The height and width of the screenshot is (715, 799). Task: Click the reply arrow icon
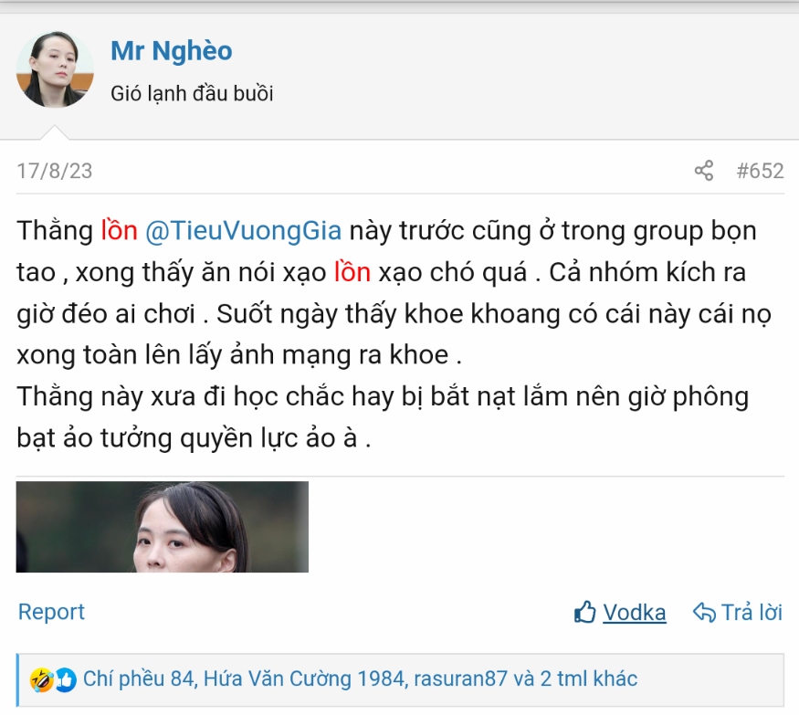pyautogui.click(x=704, y=612)
